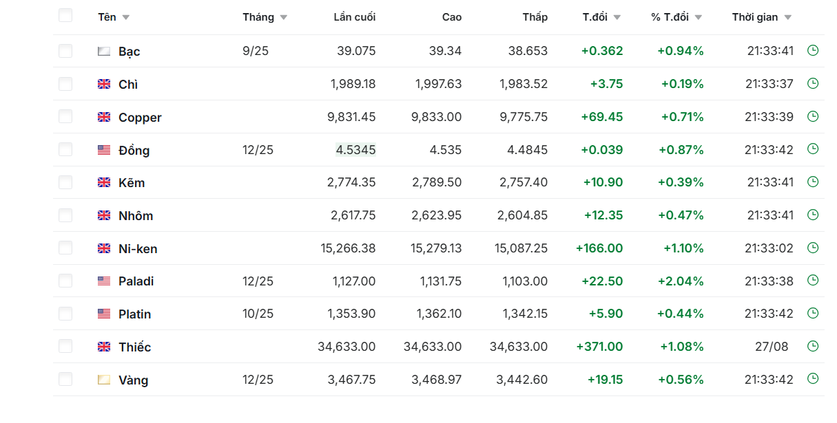Sort by % T.đổi column arrow
This screenshot has width=837, height=423.
698,18
